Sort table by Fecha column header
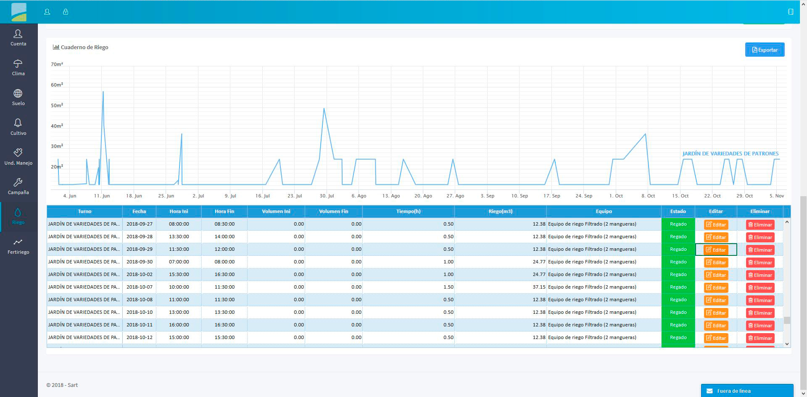The width and height of the screenshot is (807, 397). 139,211
